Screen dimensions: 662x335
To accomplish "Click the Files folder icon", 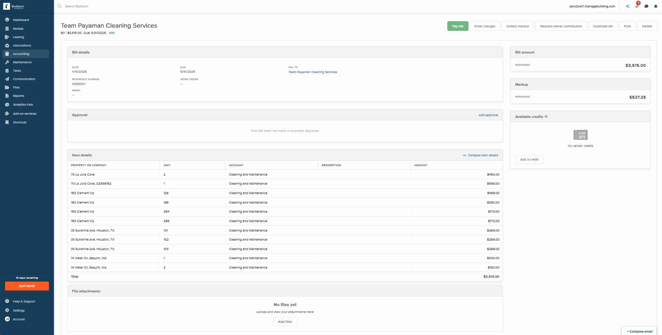I will point(7,87).
